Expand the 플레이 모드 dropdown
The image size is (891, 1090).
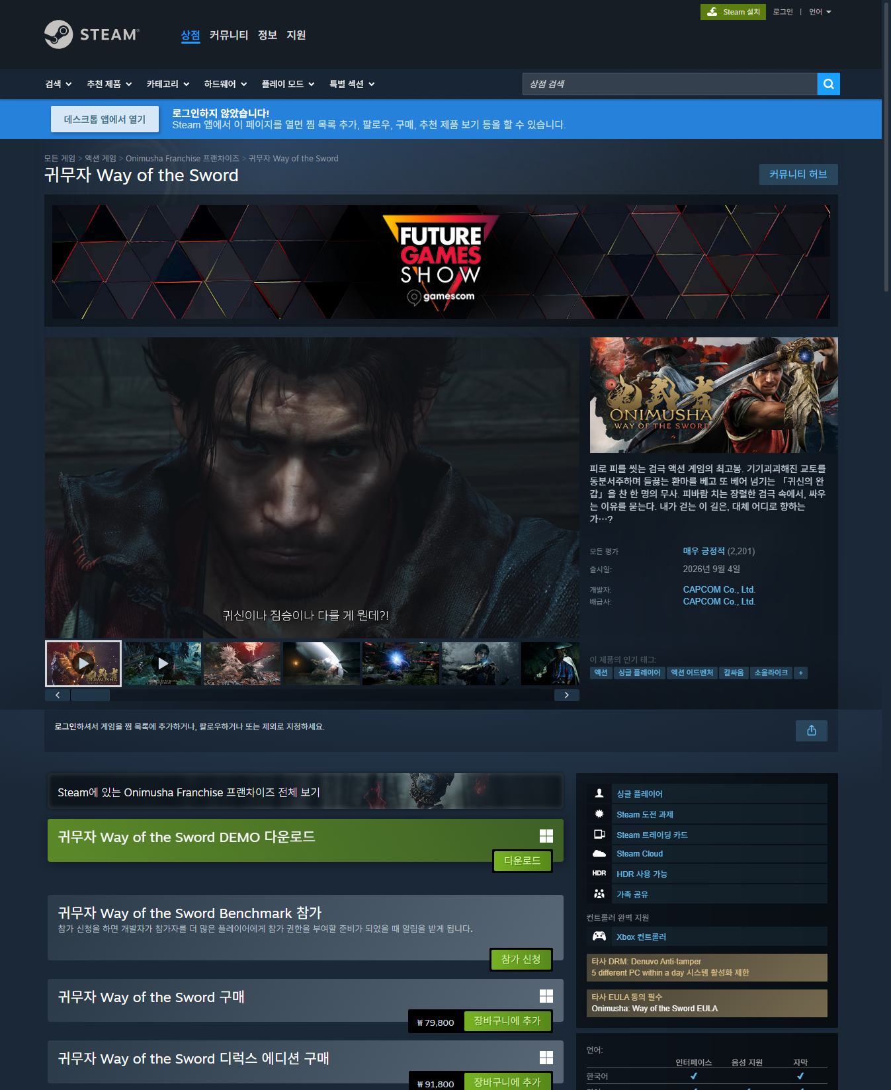(288, 84)
